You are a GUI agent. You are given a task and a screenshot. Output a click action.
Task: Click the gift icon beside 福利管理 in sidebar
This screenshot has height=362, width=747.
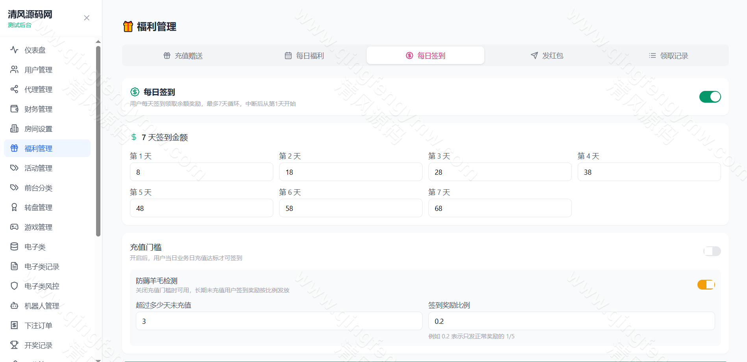[14, 148]
